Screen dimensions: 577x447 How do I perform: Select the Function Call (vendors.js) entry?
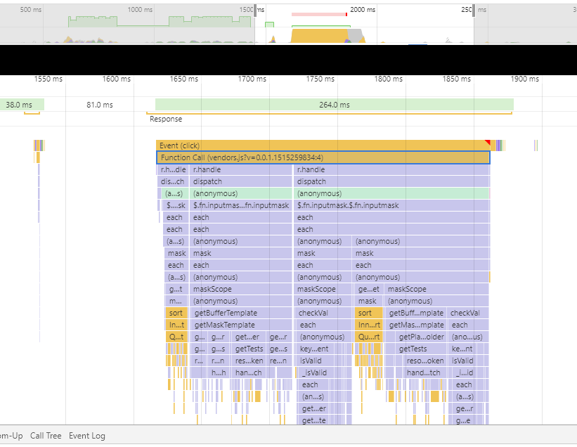pos(281,157)
